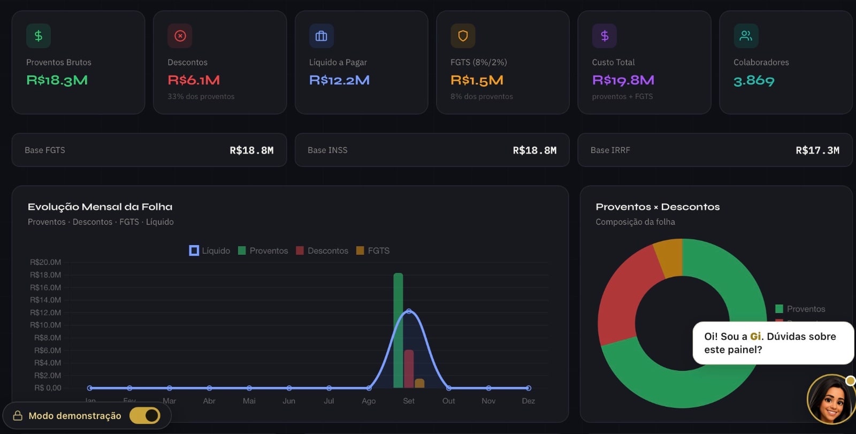Click the Ago data point on the line
856x434 pixels.
369,388
